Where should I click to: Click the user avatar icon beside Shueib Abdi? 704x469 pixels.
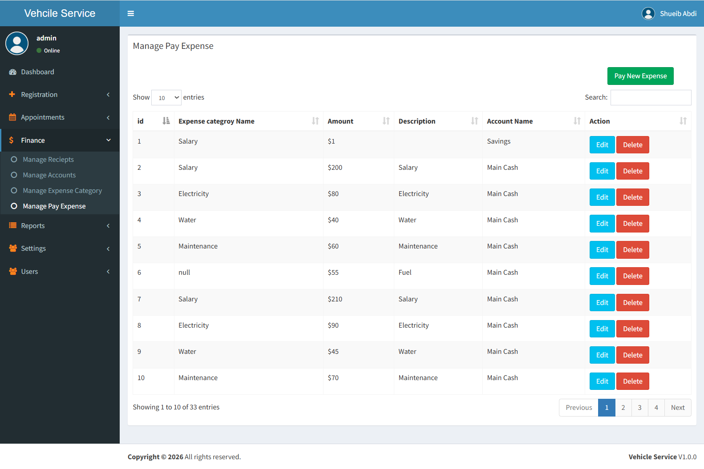click(648, 14)
